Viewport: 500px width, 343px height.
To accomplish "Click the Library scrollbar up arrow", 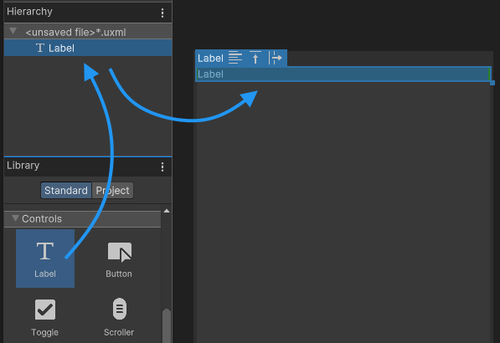I will point(167,211).
